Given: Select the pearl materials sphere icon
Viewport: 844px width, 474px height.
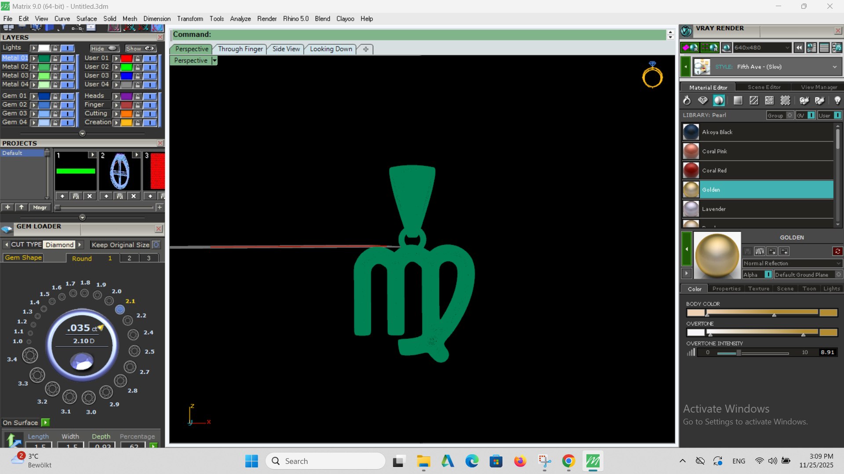Looking at the screenshot, I should click(719, 101).
